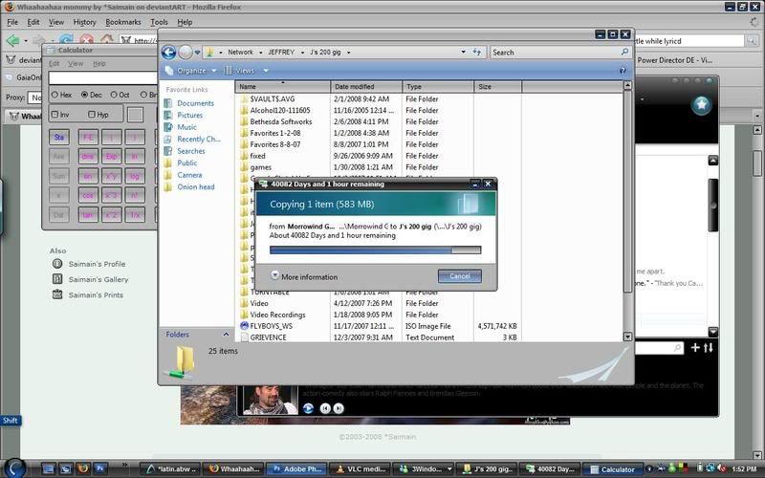The image size is (765, 478).
Task: Select the GRIEVENCE text document
Action: [x=268, y=337]
